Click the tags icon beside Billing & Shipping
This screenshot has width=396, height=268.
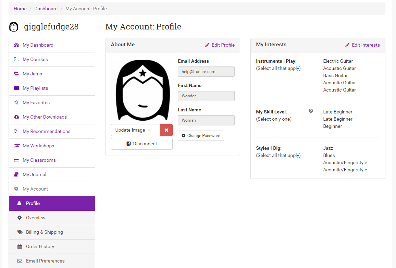pos(20,232)
